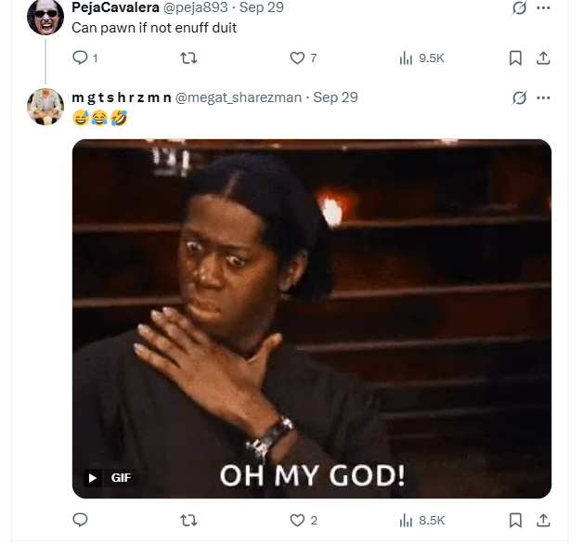
Task: Open @megat_sharezman handle link
Action: click(x=239, y=97)
